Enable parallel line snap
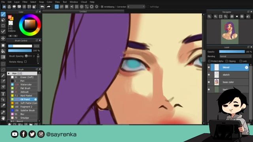 pos(62,7)
